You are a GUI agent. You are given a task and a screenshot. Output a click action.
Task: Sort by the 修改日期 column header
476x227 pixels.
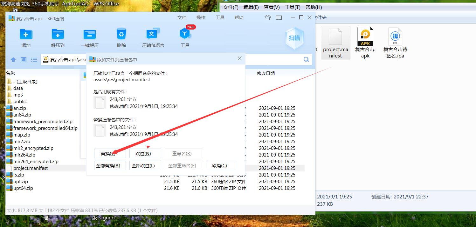tap(266, 73)
